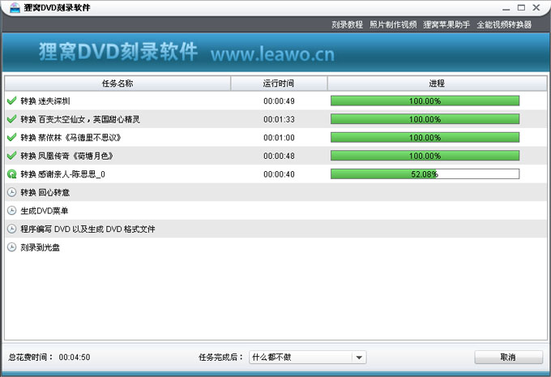Click the clock icon beside 刻录到光盘
The width and height of the screenshot is (551, 377).
(x=11, y=247)
